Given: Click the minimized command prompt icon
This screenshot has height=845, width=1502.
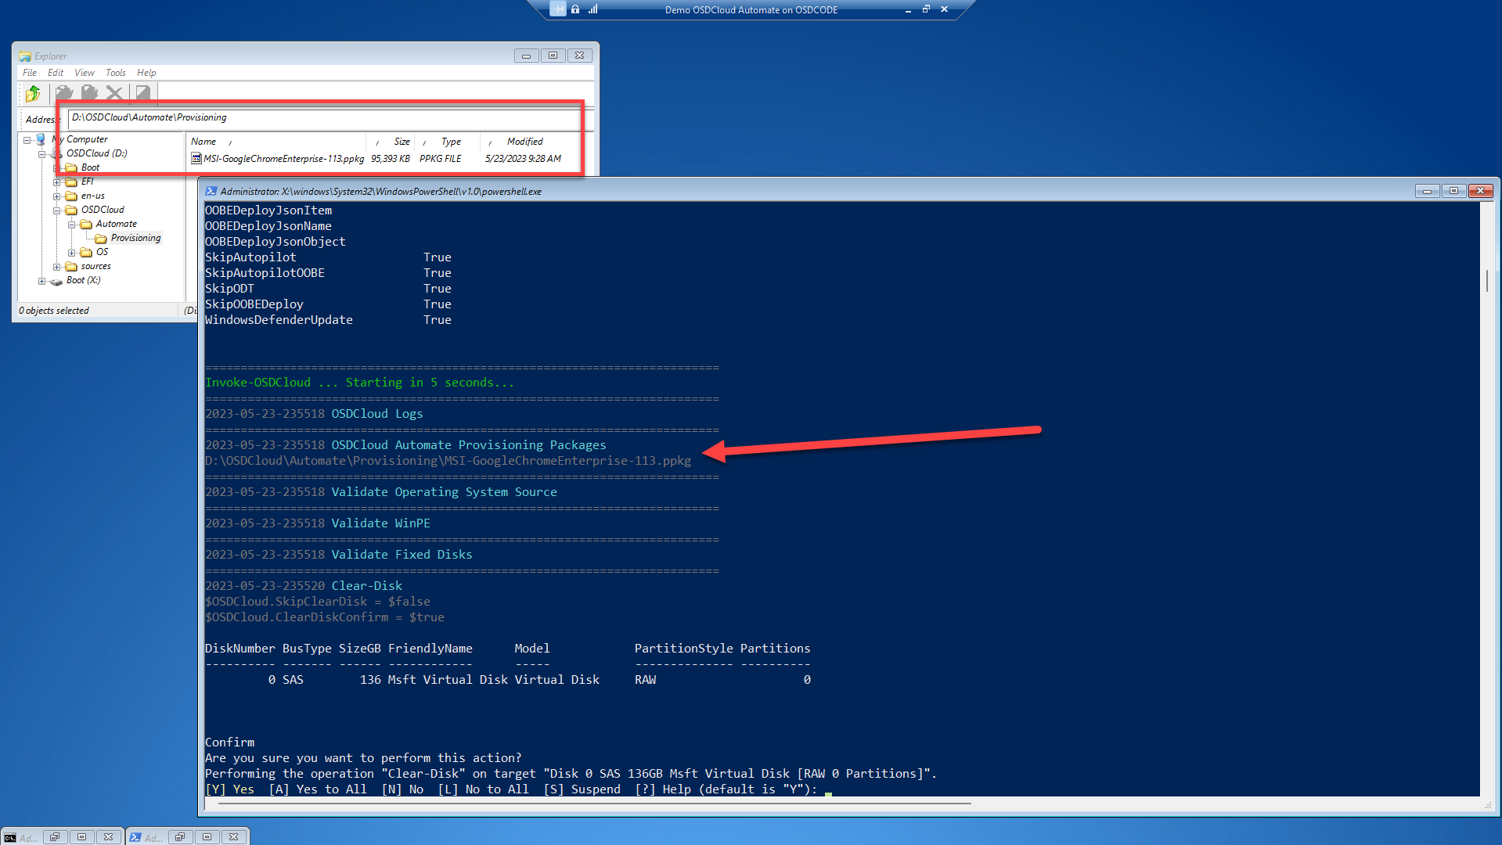Looking at the screenshot, I should point(10,837).
